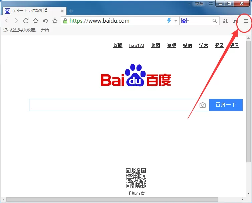Click the grid icon in title bar
Viewport: 252px width, 203px height.
(211, 4)
